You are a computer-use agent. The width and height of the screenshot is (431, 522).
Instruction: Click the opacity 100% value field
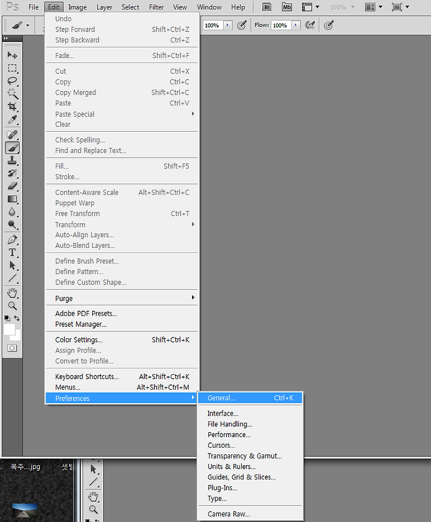coord(213,25)
